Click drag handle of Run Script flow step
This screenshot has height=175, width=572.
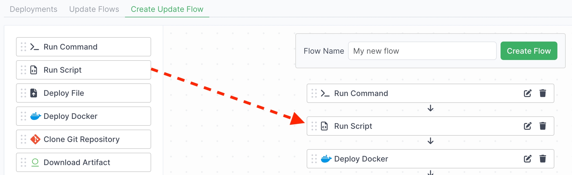pos(314,126)
